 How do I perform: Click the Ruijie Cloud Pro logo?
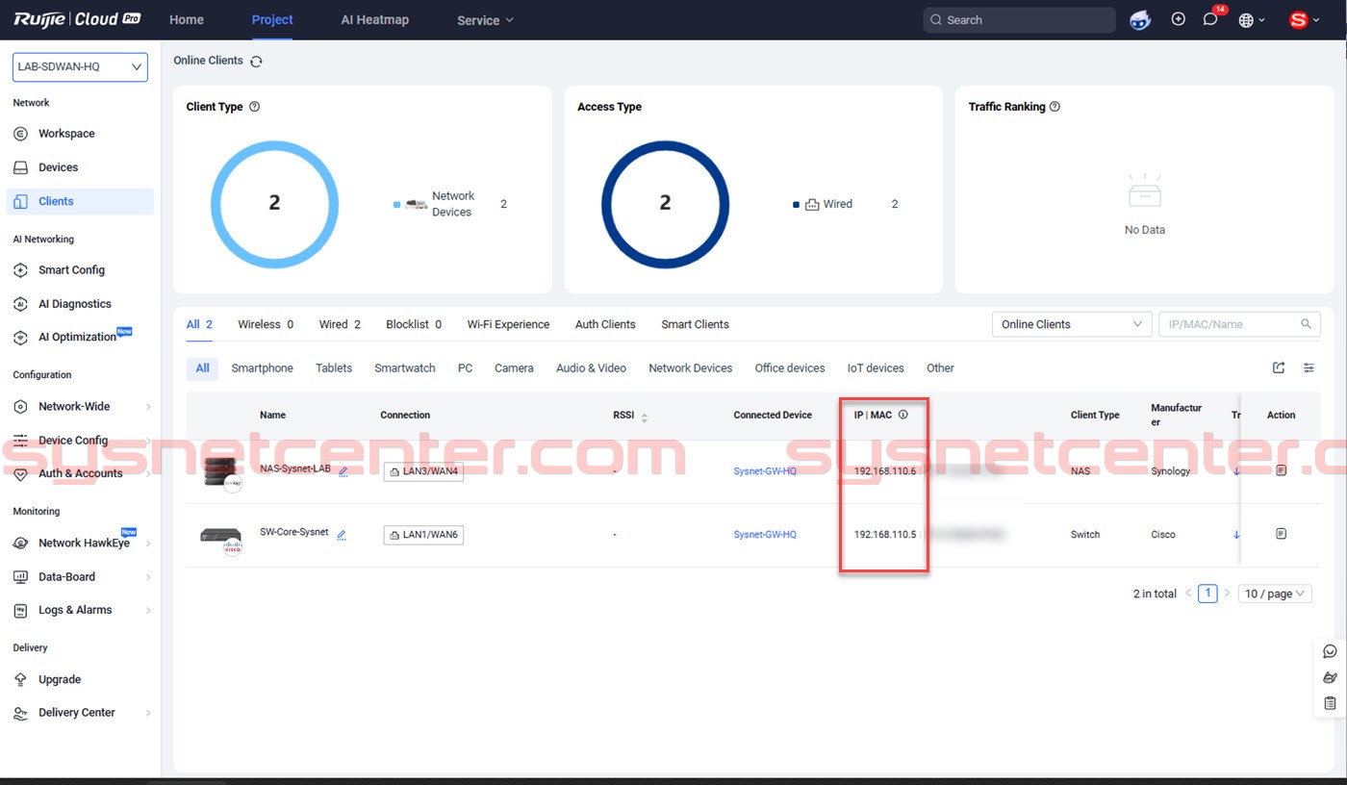77,19
